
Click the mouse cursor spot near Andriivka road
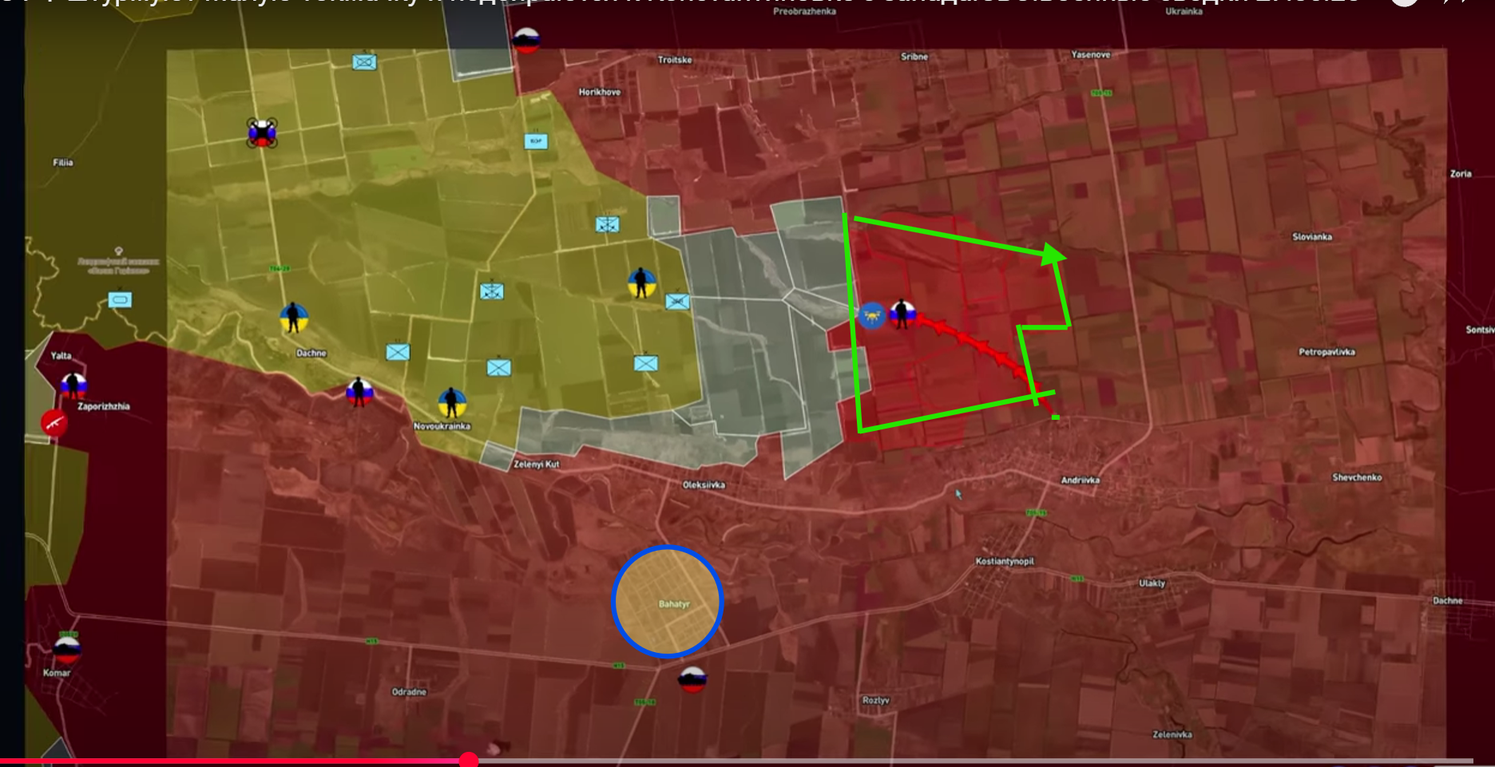pyautogui.click(x=958, y=494)
